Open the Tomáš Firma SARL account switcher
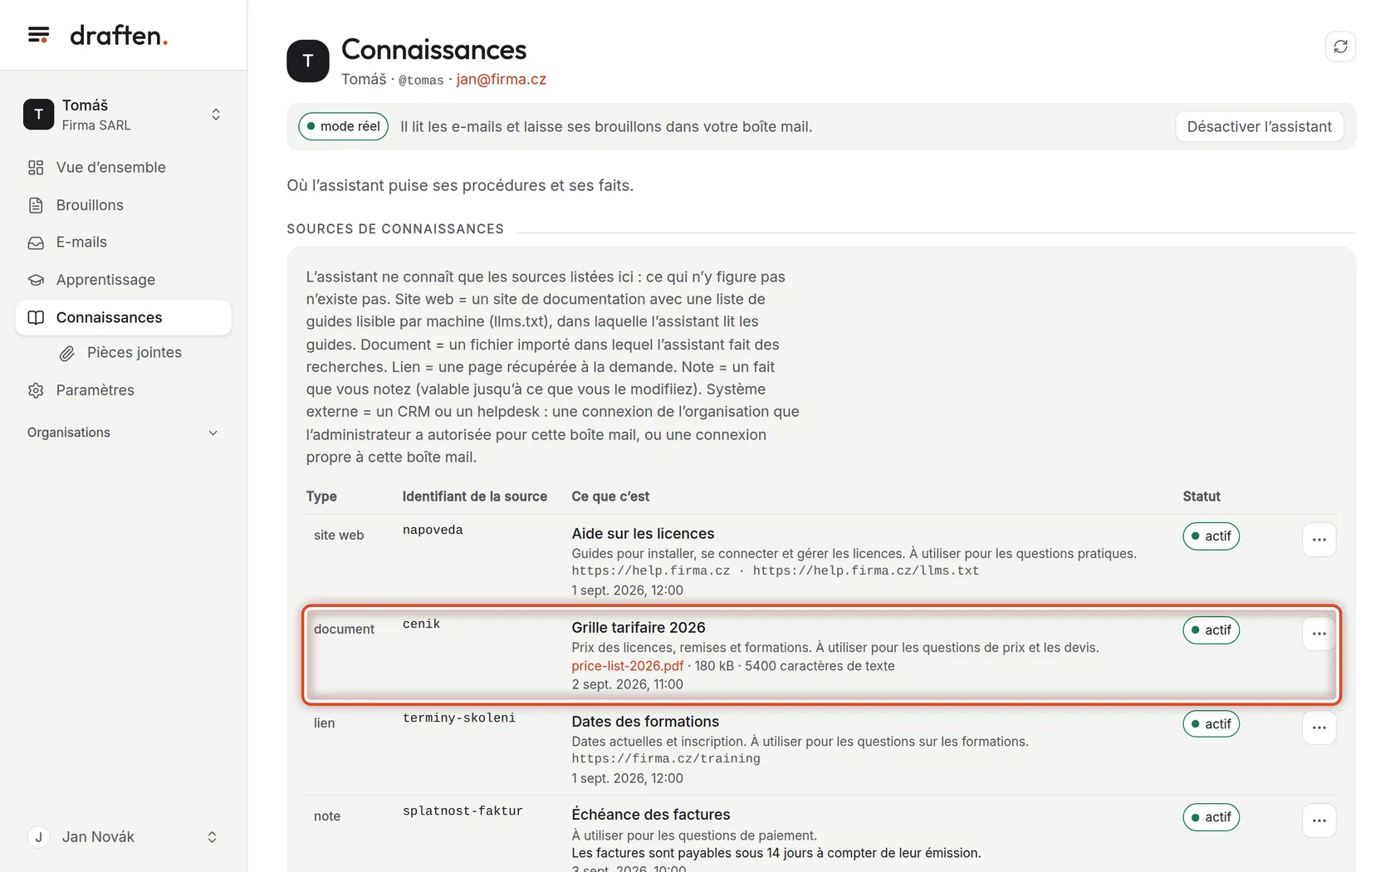The image size is (1395, 872). [x=123, y=115]
